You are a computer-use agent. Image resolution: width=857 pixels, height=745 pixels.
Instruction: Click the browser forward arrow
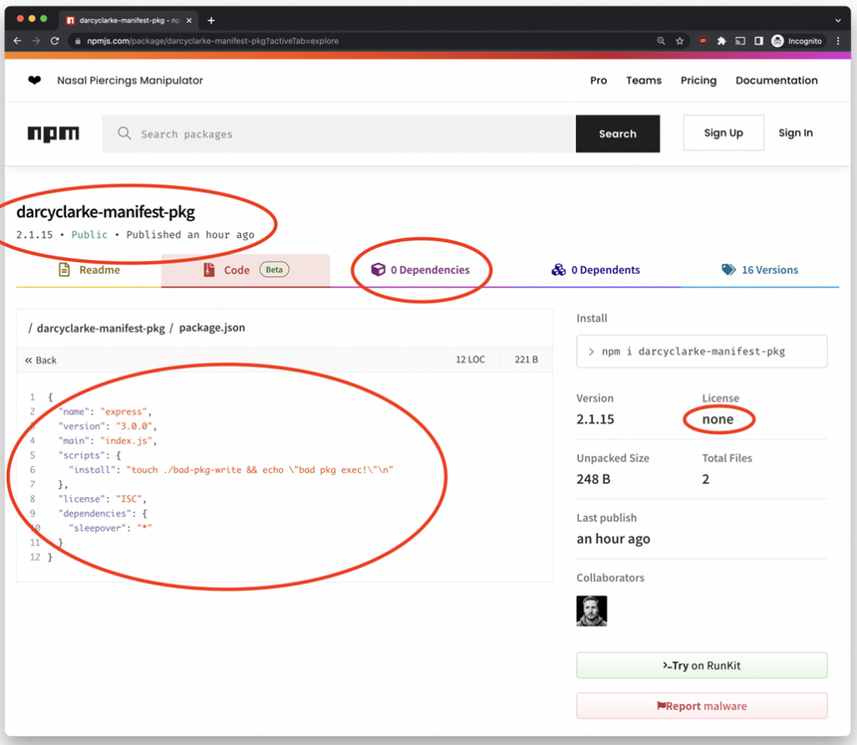[x=36, y=41]
